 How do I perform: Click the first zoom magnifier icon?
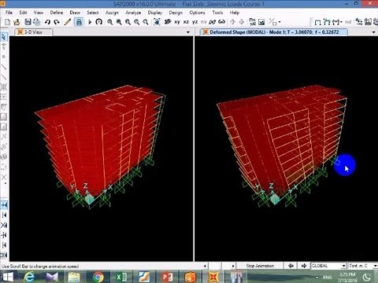[x=110, y=22]
